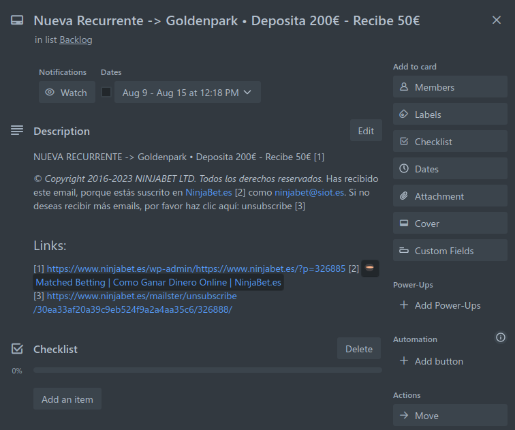Open the wp-admin ninjabet.es link [1]
The height and width of the screenshot is (430, 515).
[x=196, y=268]
